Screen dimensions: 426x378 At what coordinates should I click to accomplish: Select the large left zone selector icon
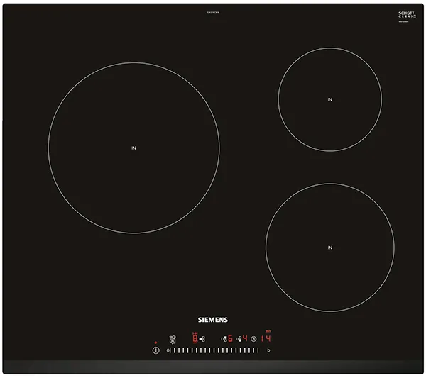click(202, 339)
